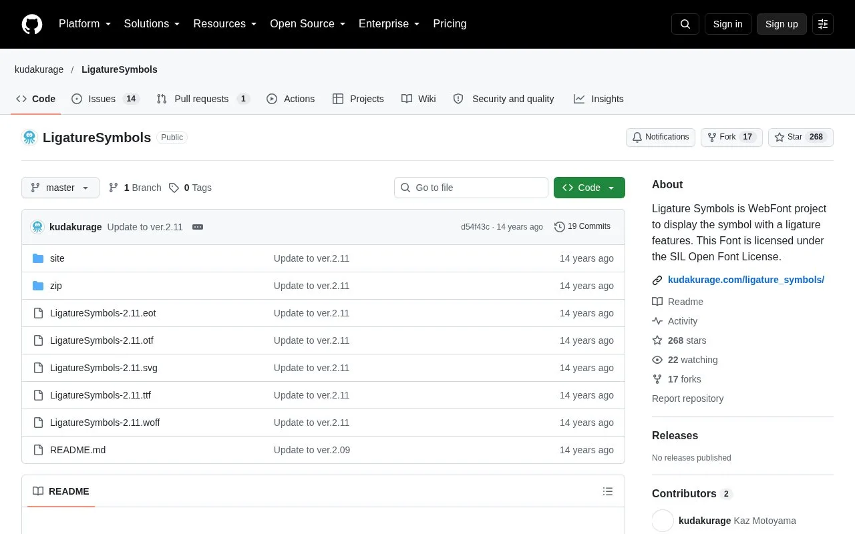This screenshot has height=534, width=855.
Task: Switch to the Insights tab
Action: pyautogui.click(x=598, y=99)
